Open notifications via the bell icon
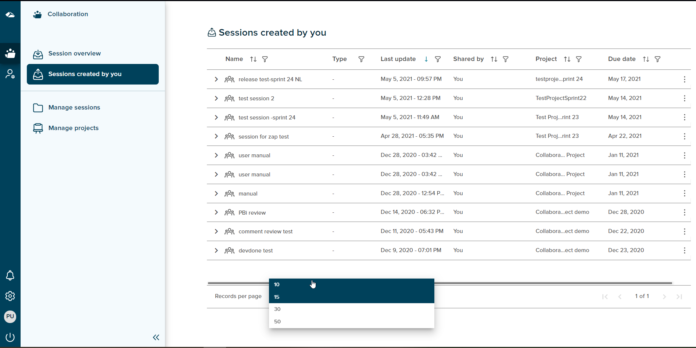696x348 pixels. coord(10,276)
